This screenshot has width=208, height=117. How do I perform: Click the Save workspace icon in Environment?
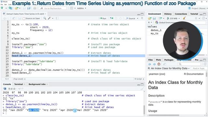[x=154, y=18]
